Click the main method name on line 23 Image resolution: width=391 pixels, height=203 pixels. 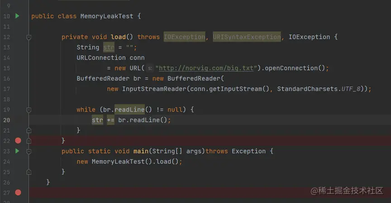pos(141,151)
